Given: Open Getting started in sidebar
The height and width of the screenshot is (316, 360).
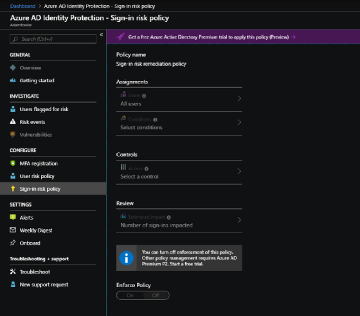Looking at the screenshot, I should coord(53,80).
